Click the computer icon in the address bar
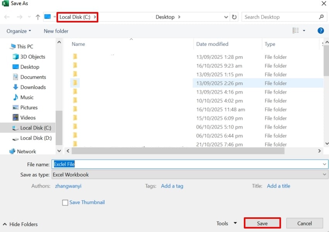The width and height of the screenshot is (329, 232). (48, 17)
